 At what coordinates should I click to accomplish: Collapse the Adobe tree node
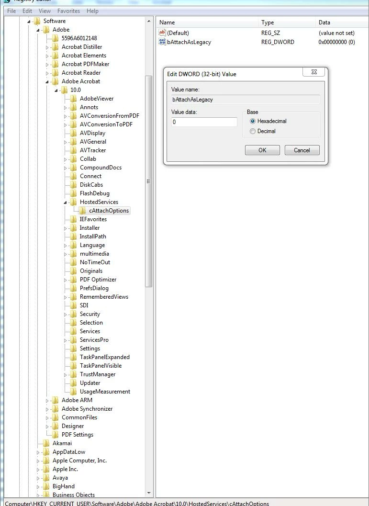pos(38,30)
